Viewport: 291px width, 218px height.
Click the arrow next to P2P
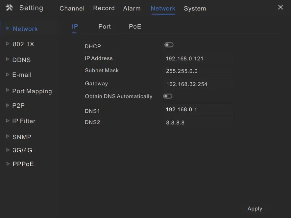[x=8, y=105]
